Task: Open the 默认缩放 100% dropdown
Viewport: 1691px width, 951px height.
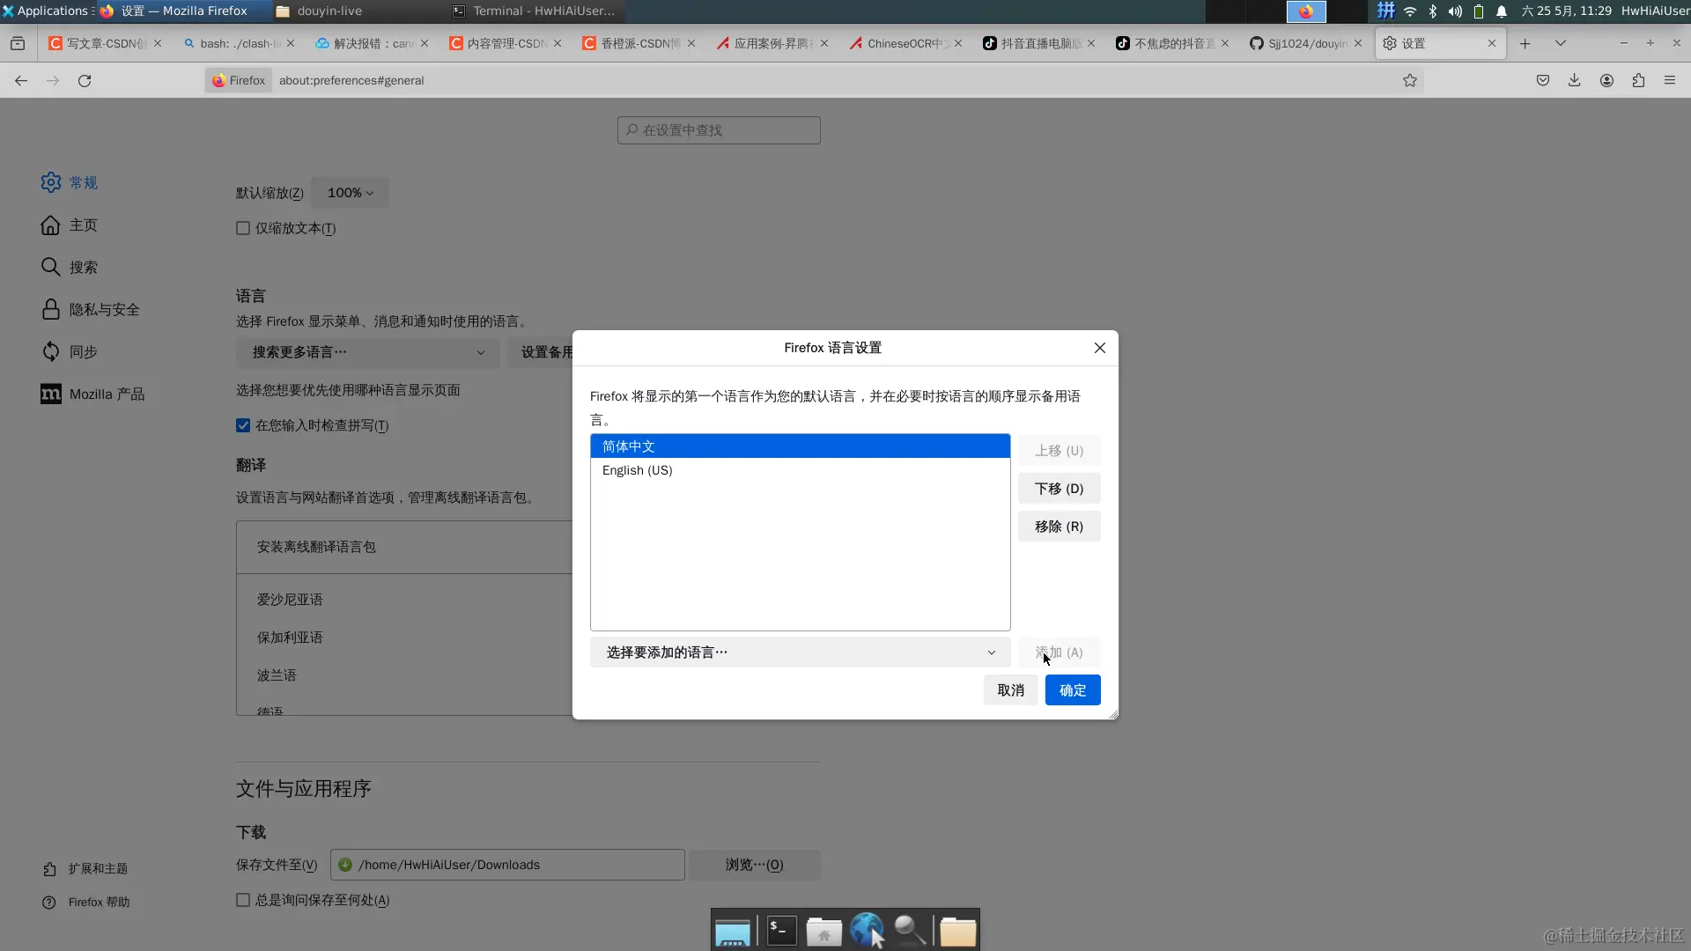Action: coord(351,193)
